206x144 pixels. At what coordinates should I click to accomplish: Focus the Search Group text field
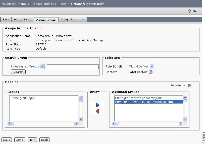click(73, 66)
